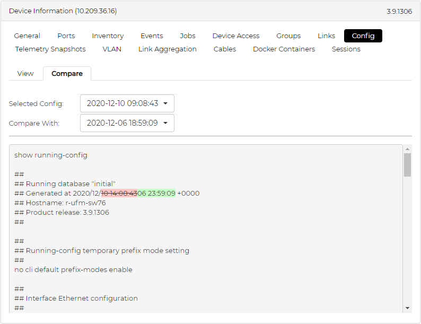
Task: Open the Device Access tab
Action: [x=236, y=36]
